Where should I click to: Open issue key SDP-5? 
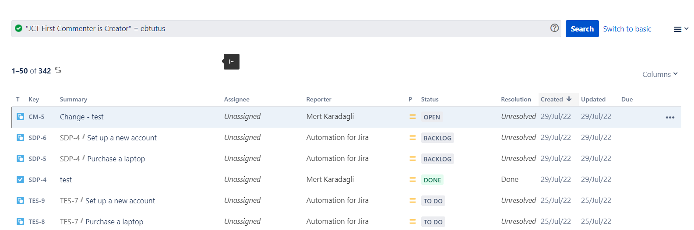pos(37,159)
